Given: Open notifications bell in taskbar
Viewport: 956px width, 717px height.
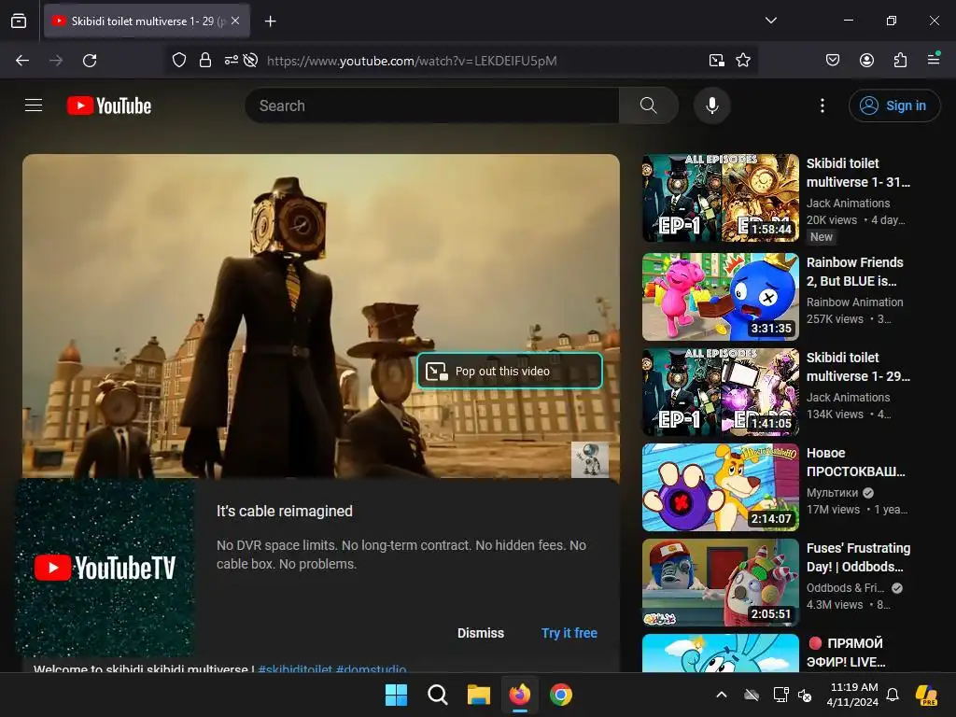Looking at the screenshot, I should tap(893, 695).
